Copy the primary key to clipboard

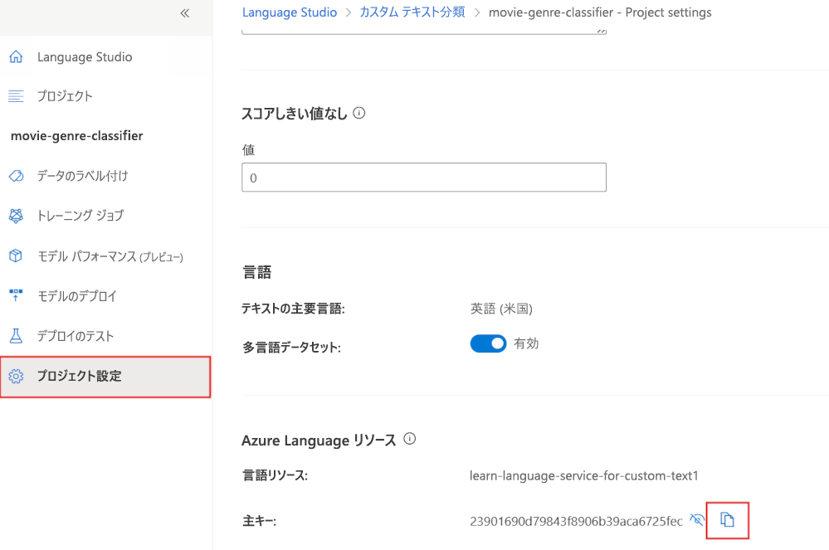[x=728, y=520]
